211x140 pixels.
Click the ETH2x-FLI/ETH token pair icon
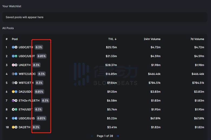14,101
